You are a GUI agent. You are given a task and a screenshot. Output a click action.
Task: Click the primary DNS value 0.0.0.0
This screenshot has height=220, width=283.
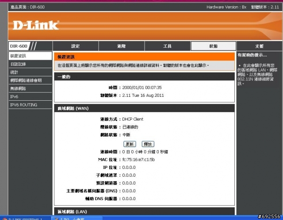coord(129,191)
